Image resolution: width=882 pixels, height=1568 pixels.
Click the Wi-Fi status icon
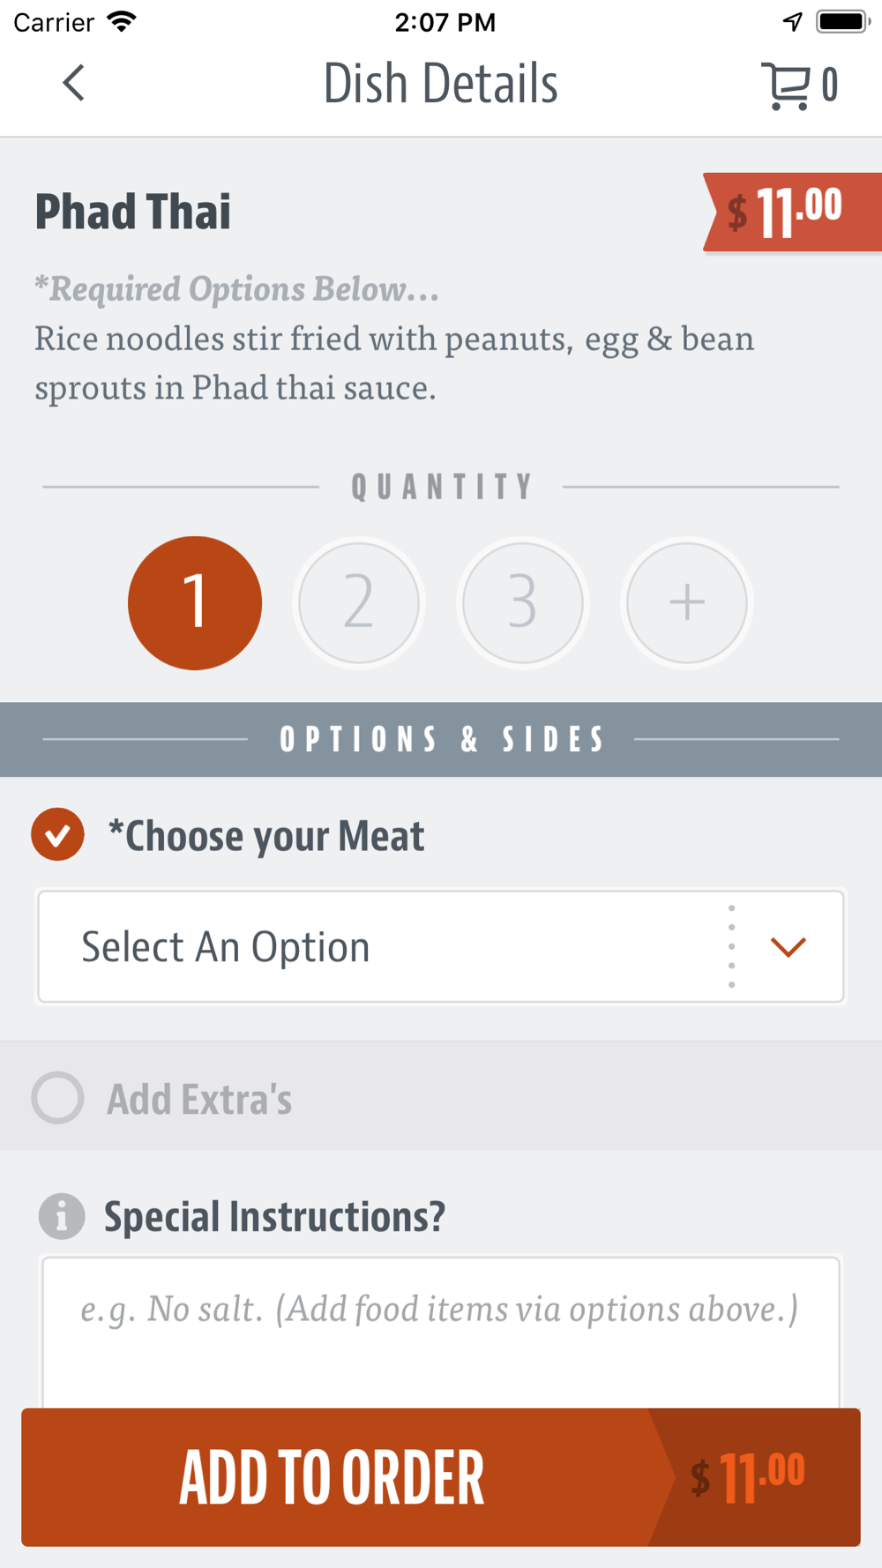pos(121,21)
